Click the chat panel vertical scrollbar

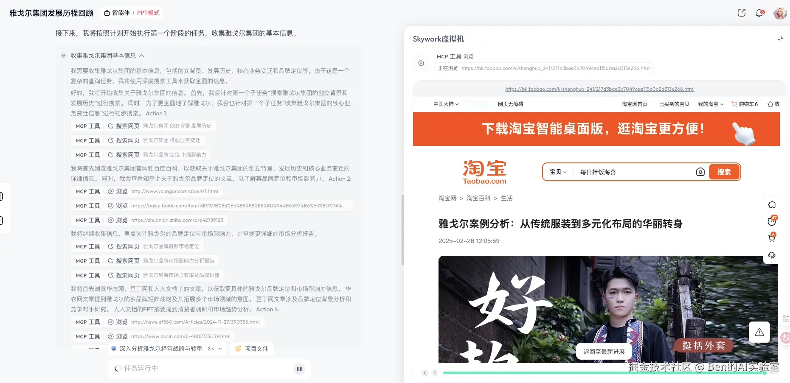click(x=403, y=230)
